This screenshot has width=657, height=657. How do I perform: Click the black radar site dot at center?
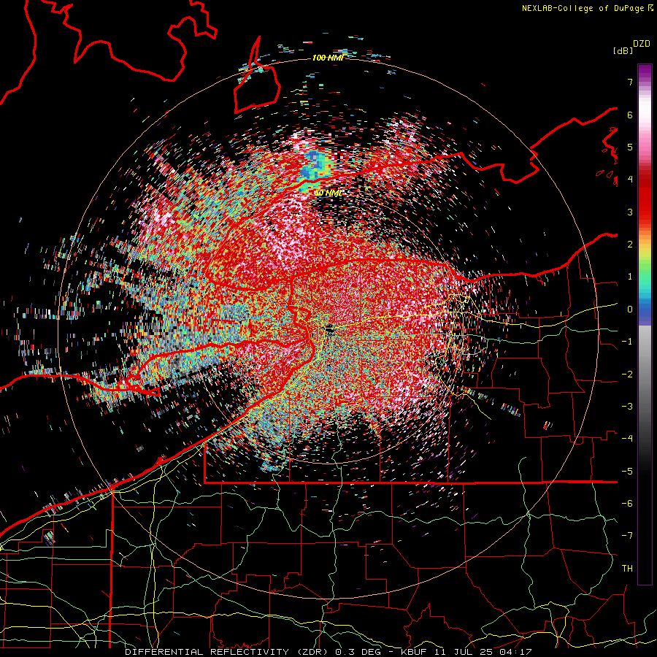(330, 329)
